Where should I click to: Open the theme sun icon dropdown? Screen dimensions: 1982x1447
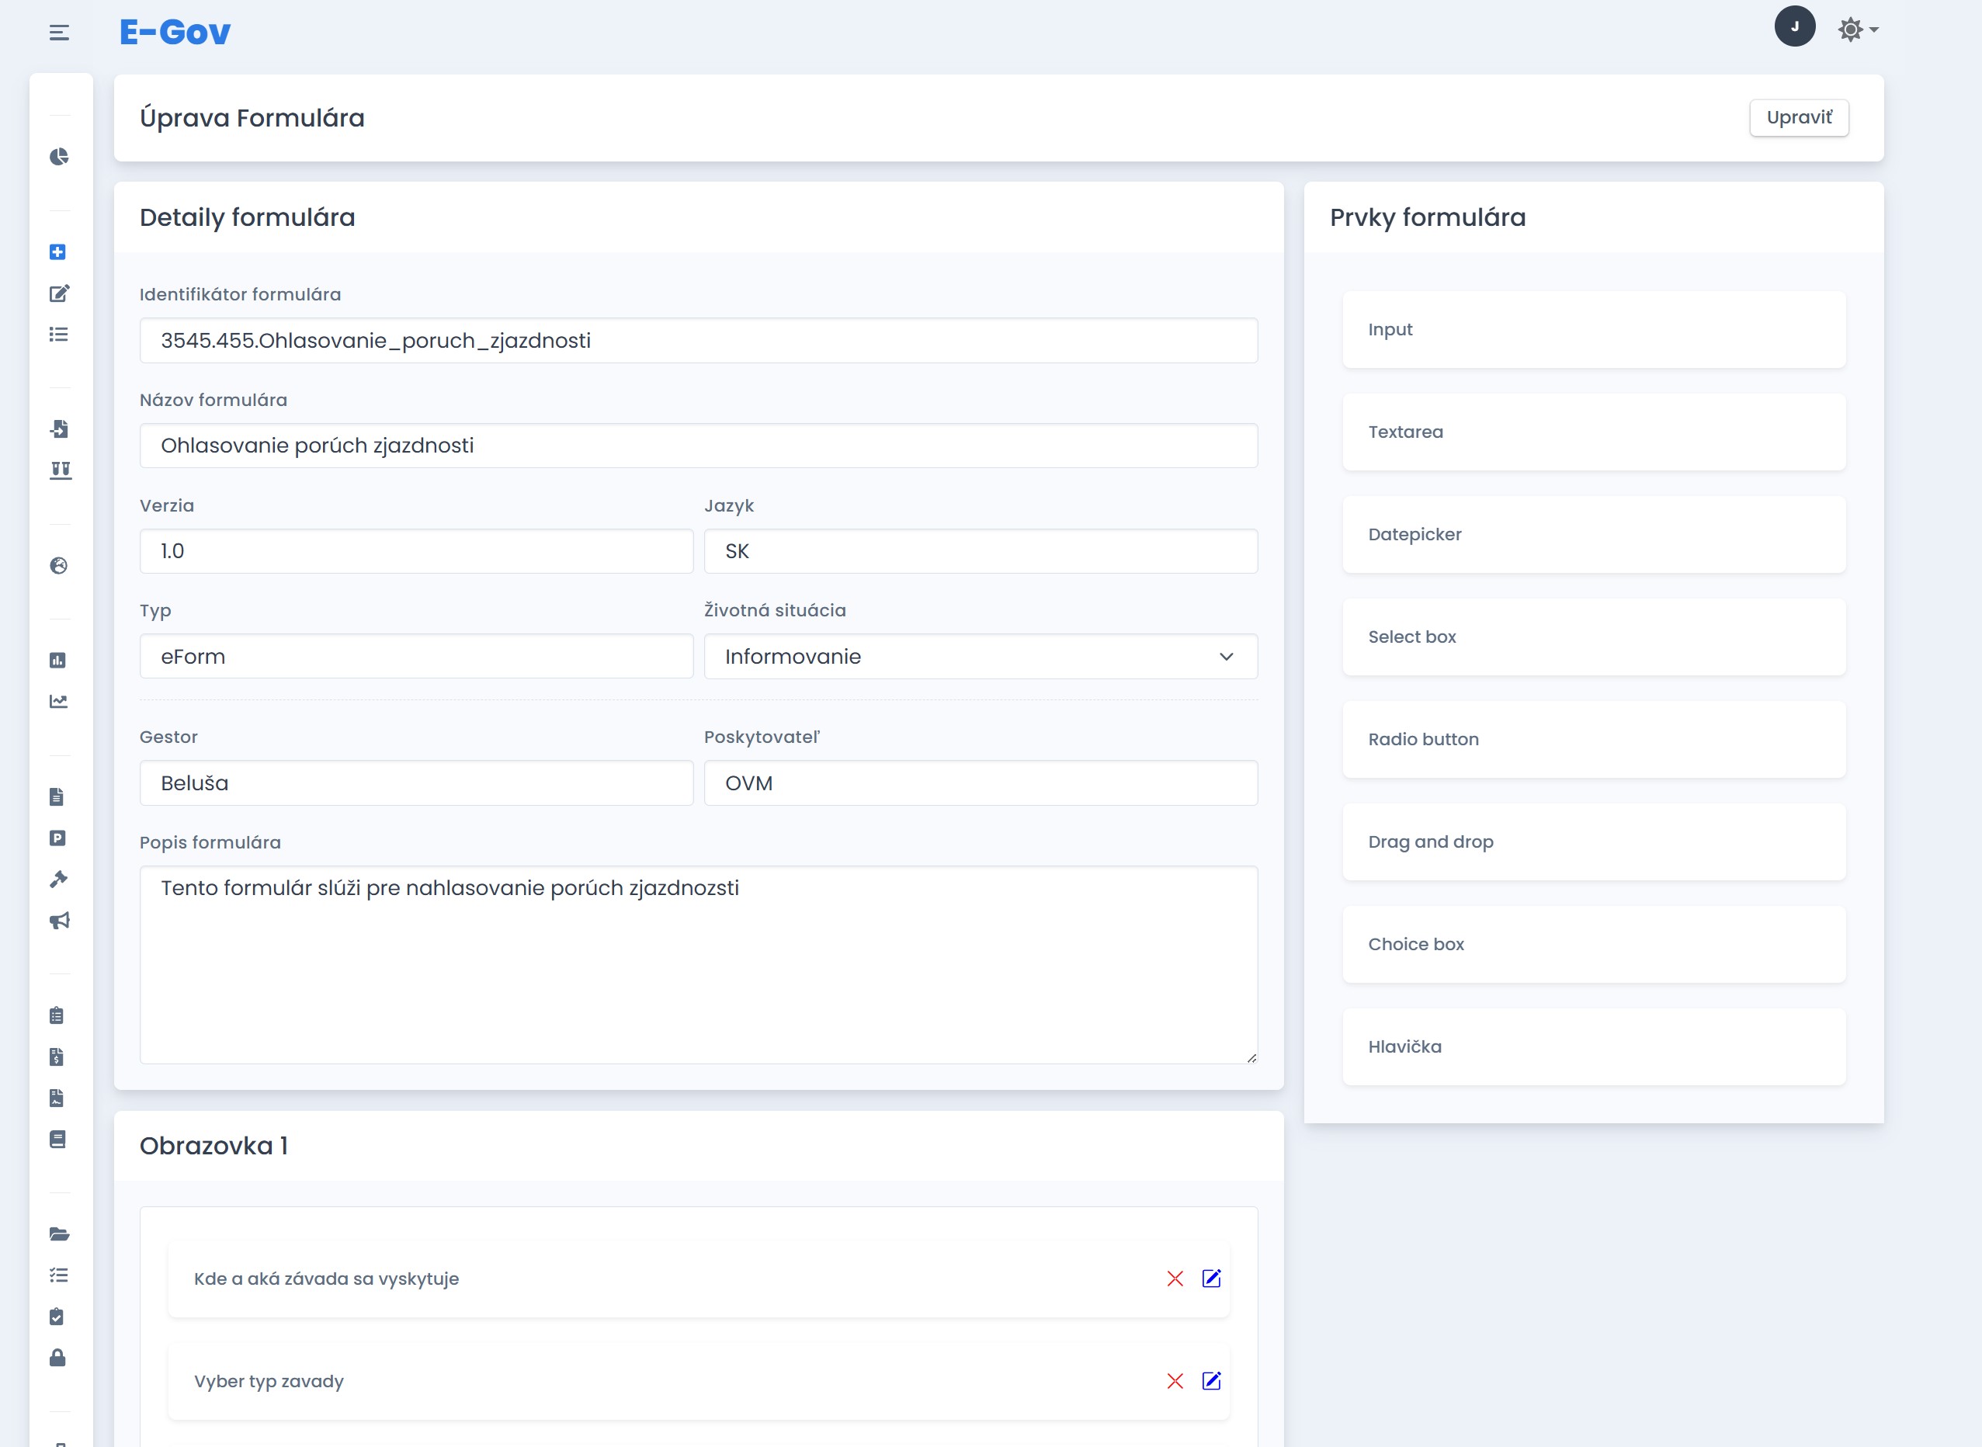[1858, 29]
